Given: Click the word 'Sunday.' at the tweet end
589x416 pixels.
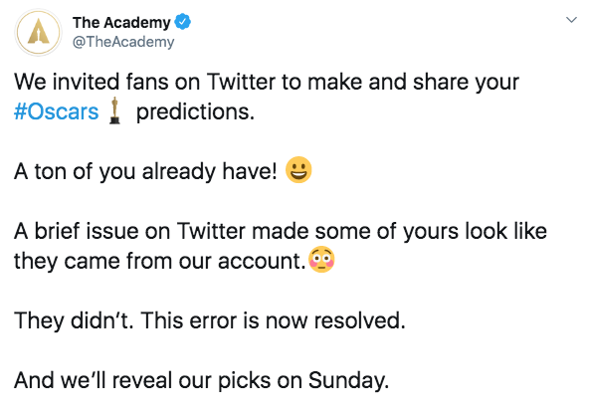Looking at the screenshot, I should [348, 381].
